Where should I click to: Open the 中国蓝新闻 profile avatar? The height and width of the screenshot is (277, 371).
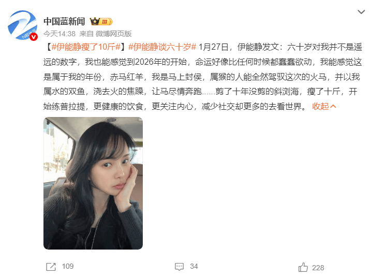coord(22,25)
